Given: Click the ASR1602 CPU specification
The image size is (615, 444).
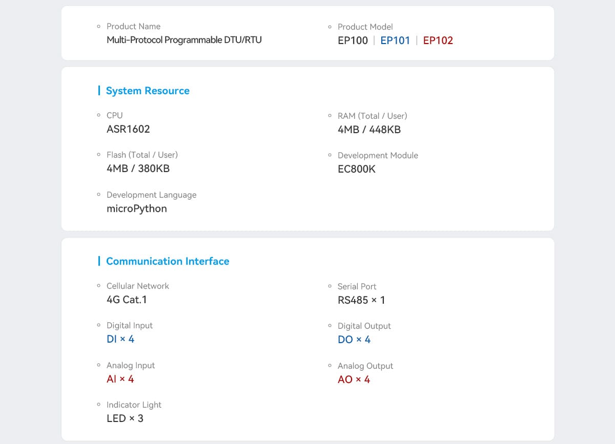Looking at the screenshot, I should (x=128, y=129).
